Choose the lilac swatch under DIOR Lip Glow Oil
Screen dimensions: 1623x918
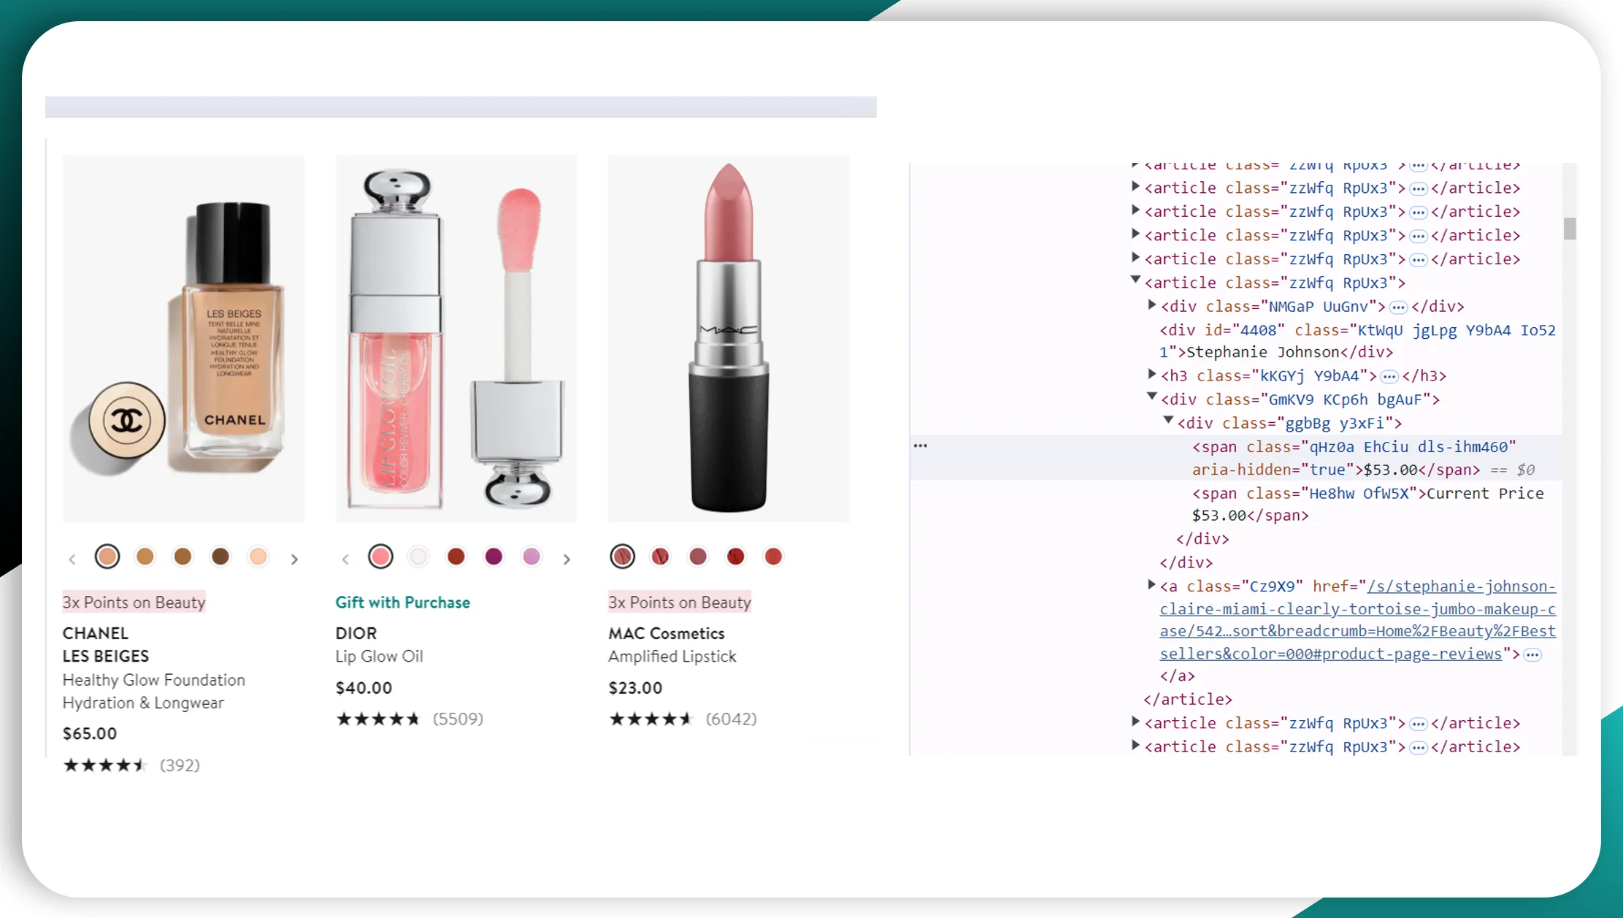click(x=532, y=556)
